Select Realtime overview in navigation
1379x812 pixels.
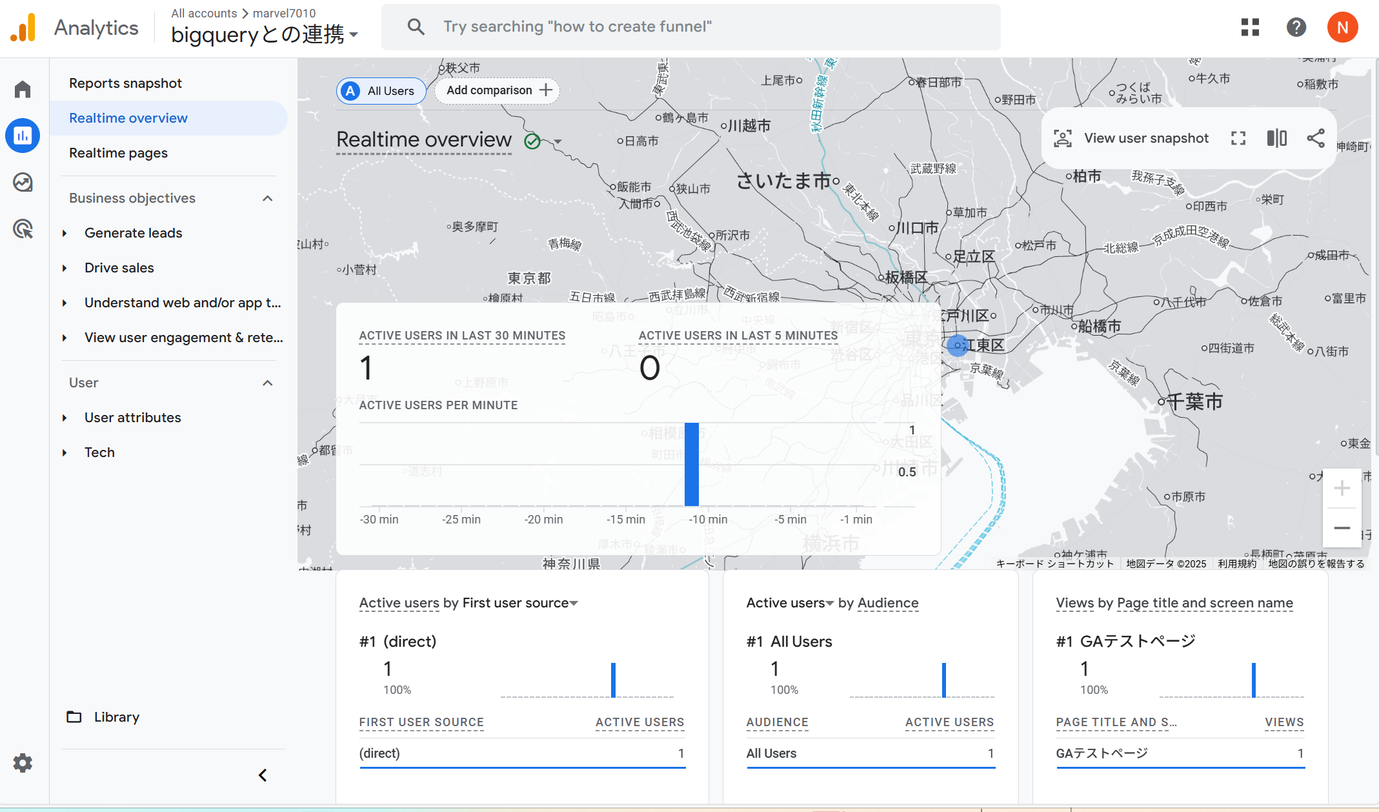(x=168, y=118)
